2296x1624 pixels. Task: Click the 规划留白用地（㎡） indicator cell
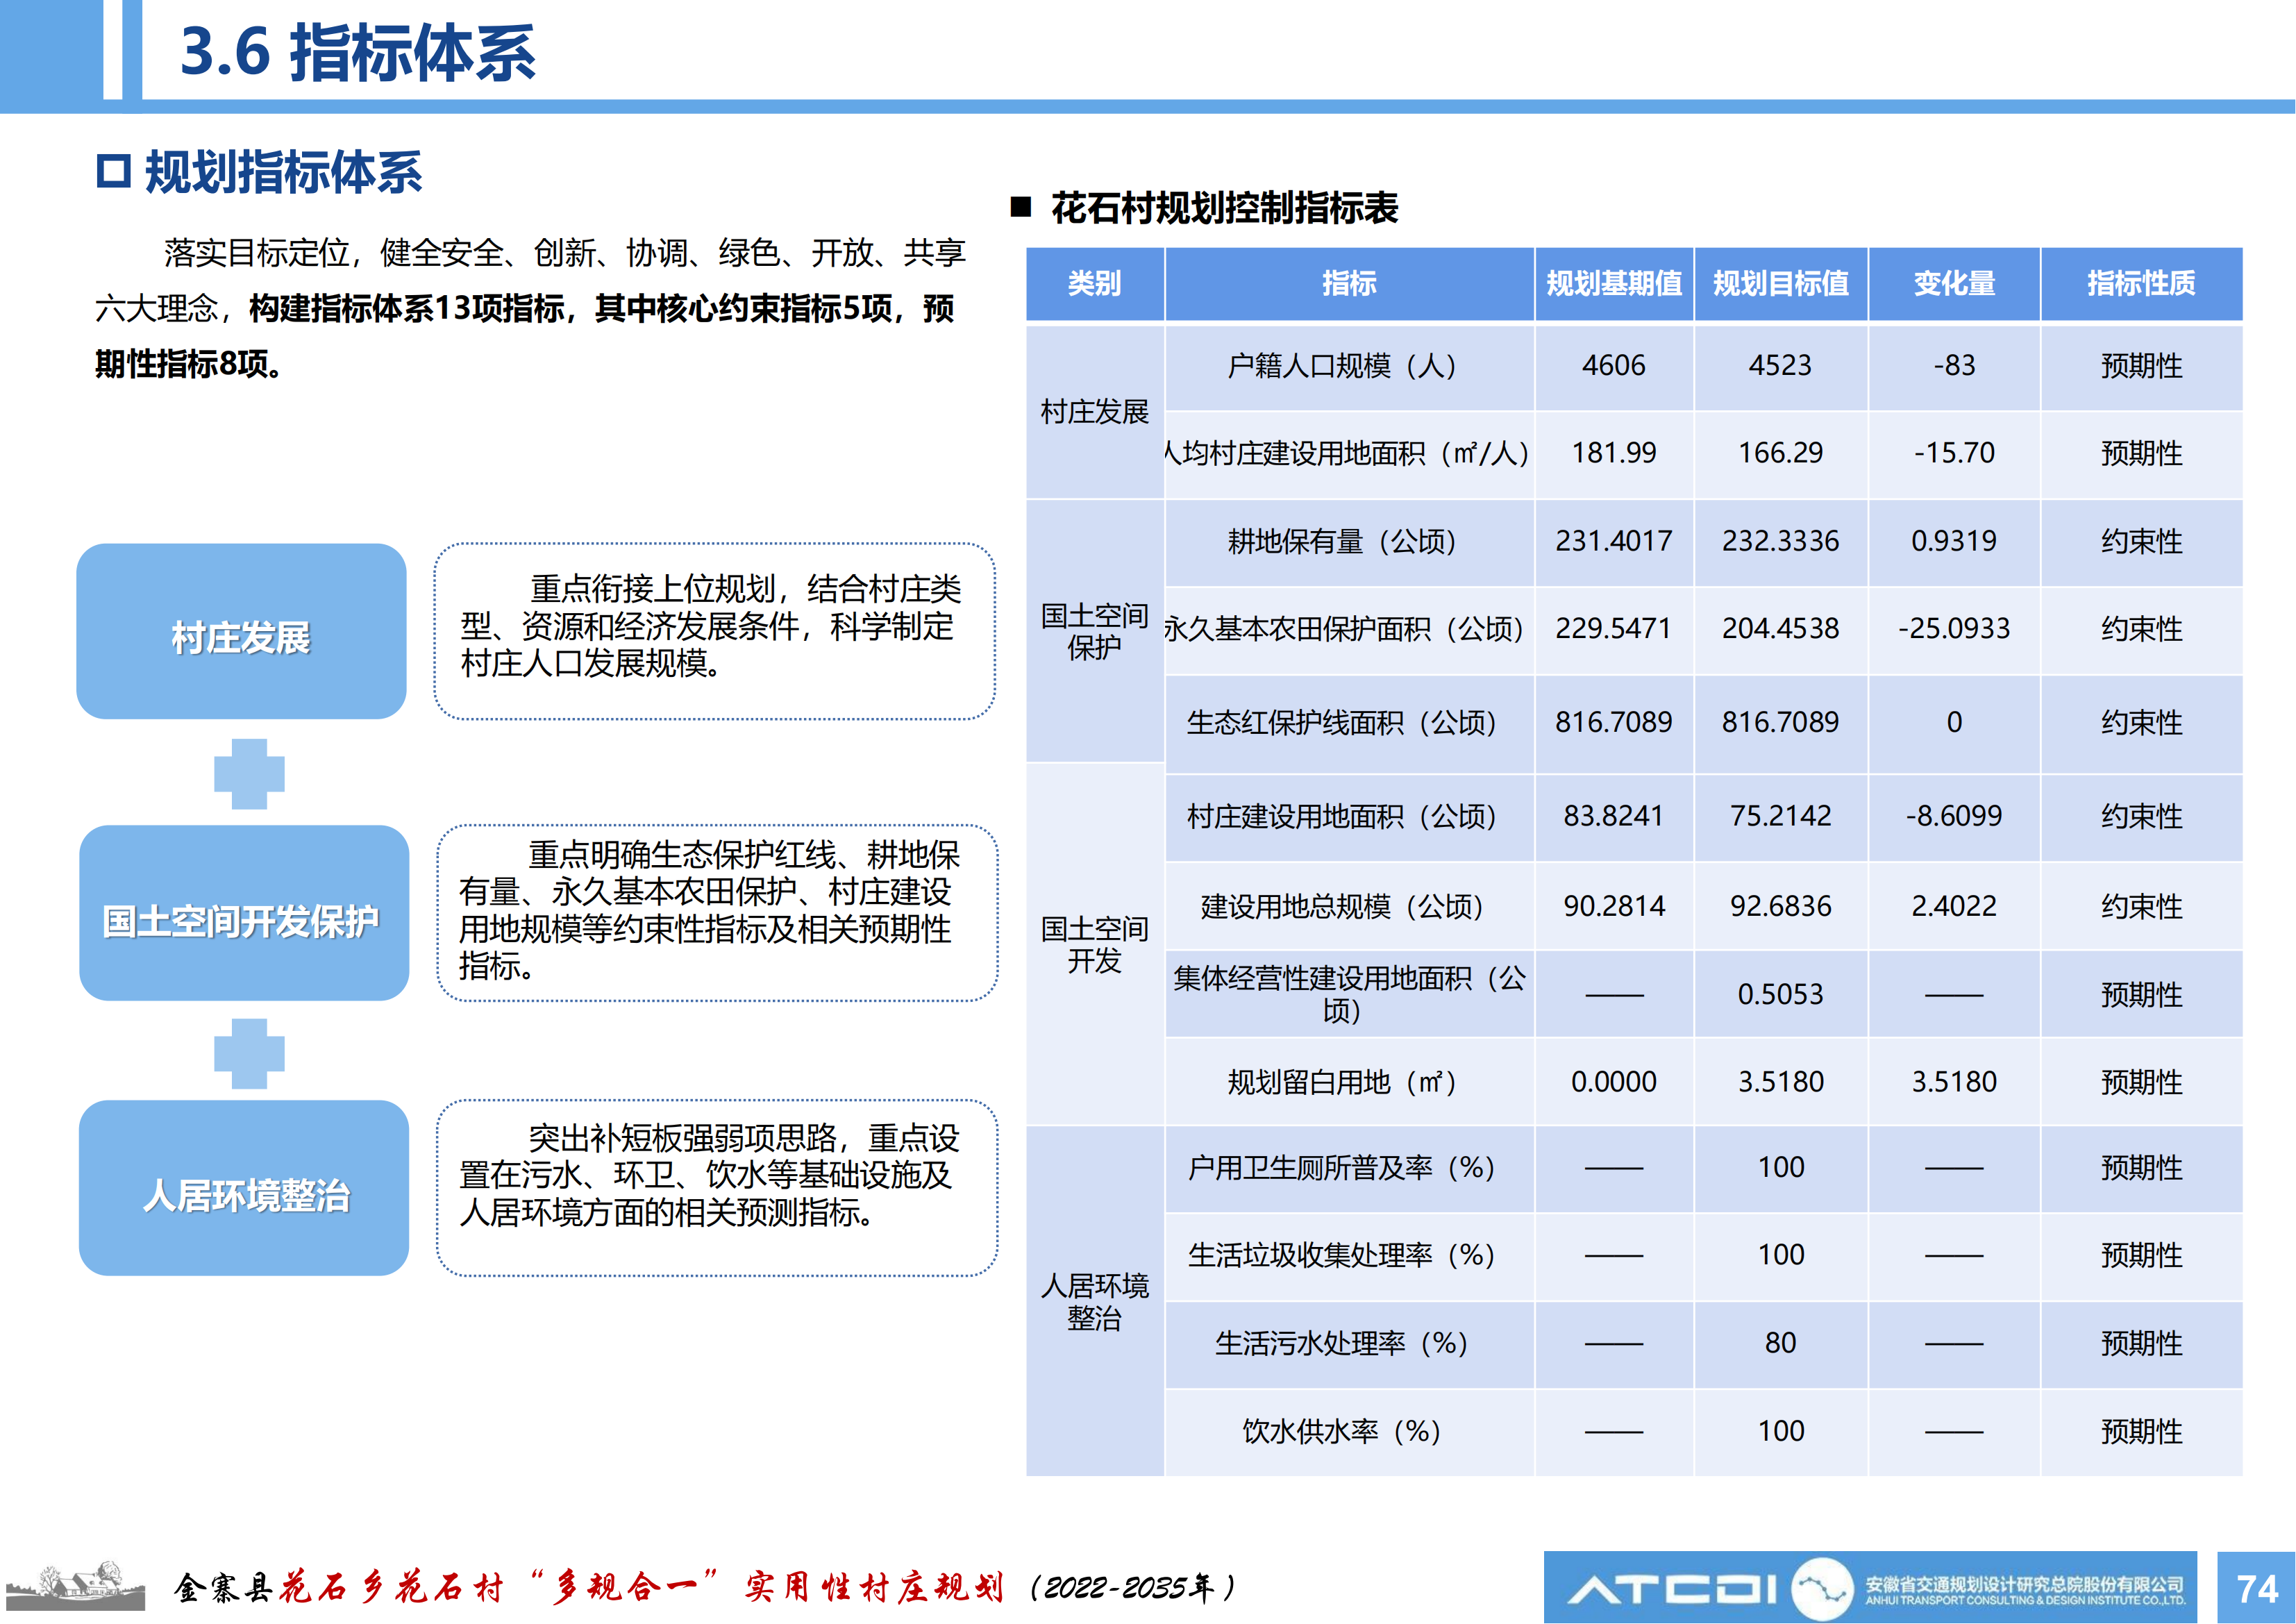pos(1350,1082)
